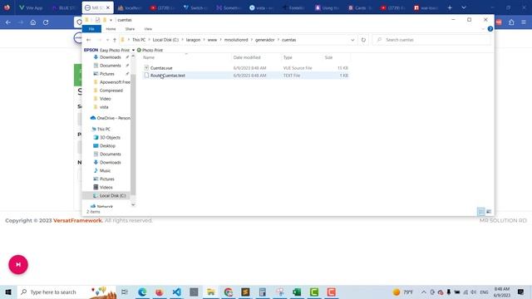Select vista folder in sidebar
The width and height of the screenshot is (532, 299).
coord(104,107)
